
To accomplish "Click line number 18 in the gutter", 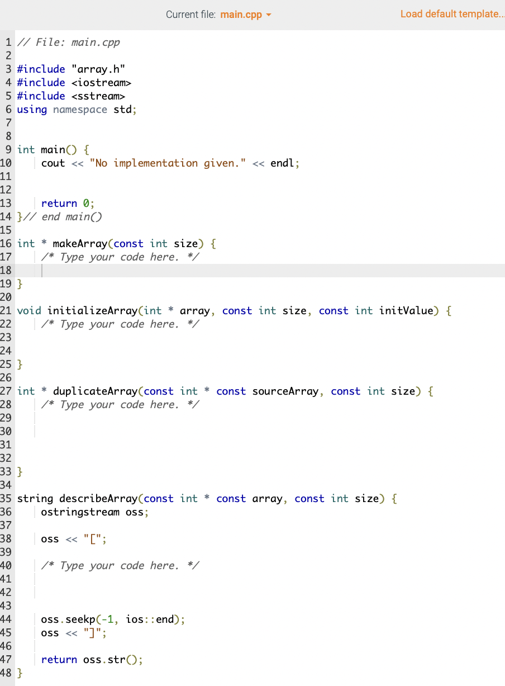I will (8, 271).
